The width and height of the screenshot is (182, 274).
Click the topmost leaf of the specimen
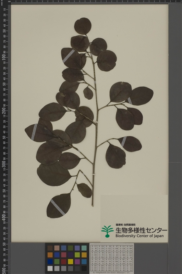tap(83, 26)
